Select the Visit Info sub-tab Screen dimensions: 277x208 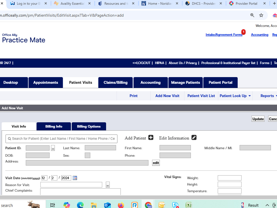19,126
